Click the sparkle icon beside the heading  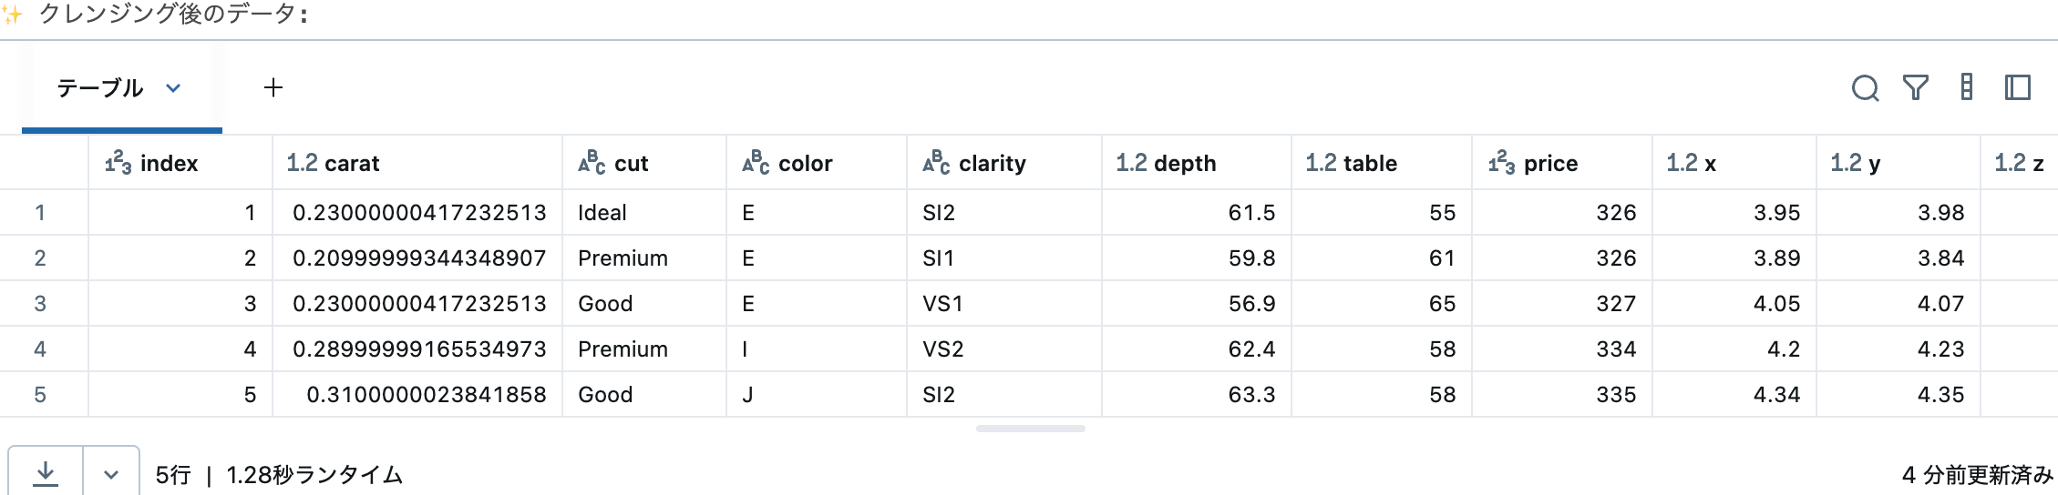pyautogui.click(x=13, y=15)
